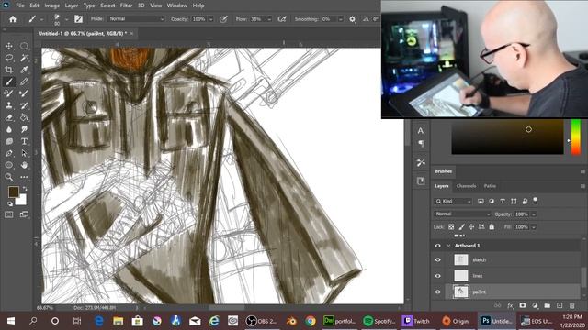Hide the sketch layer

click(x=437, y=259)
